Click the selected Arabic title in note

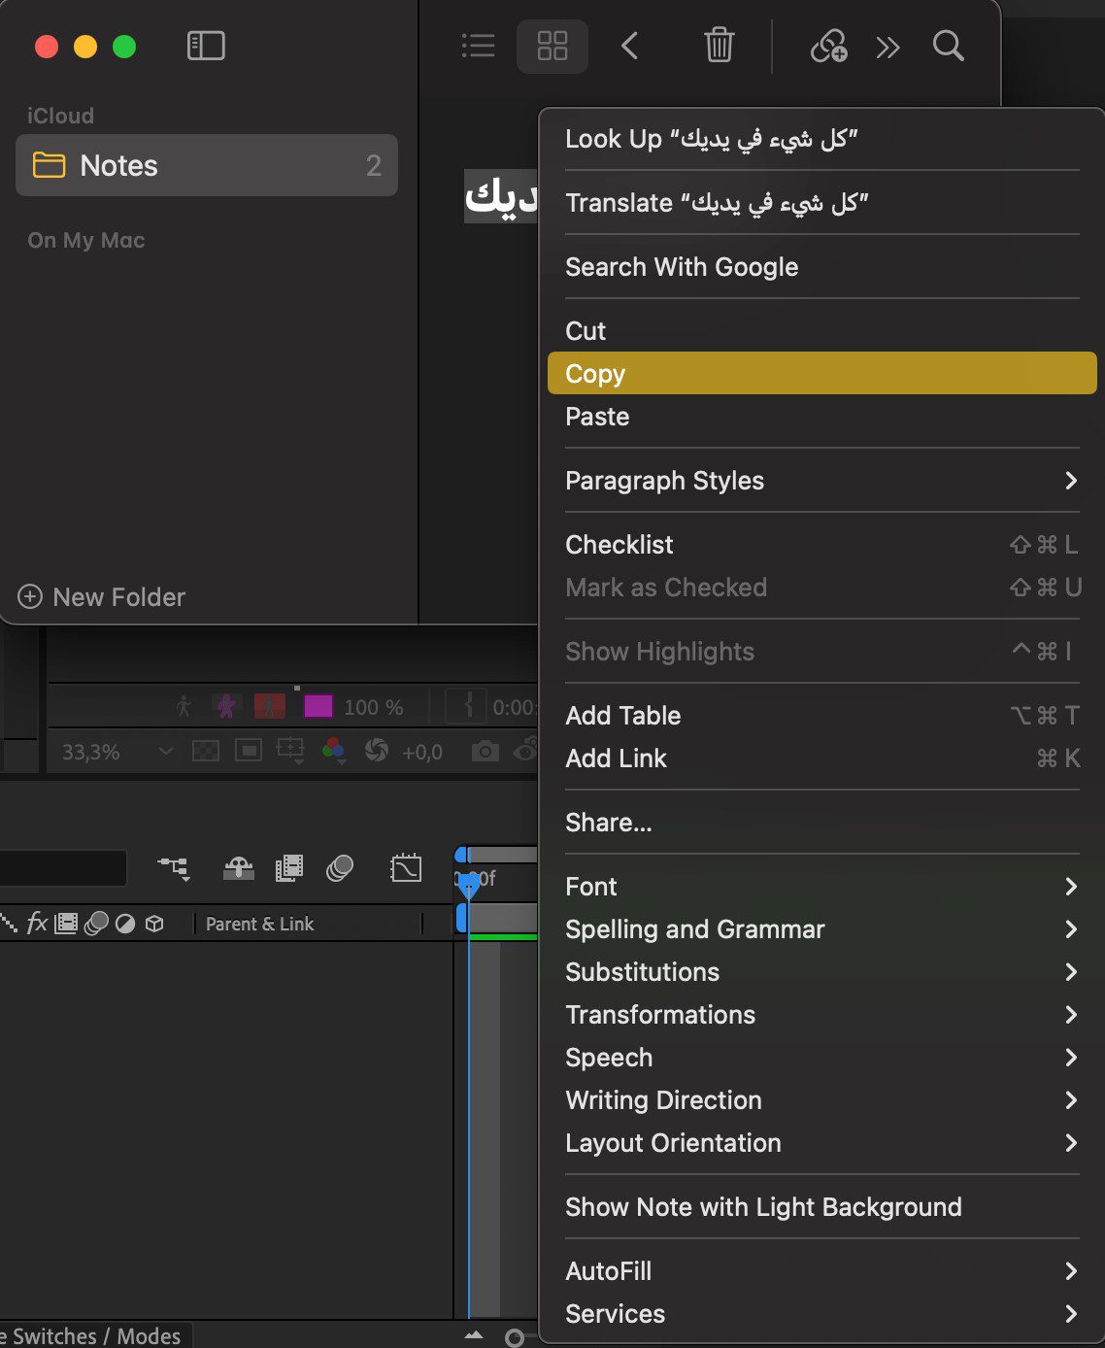[x=501, y=197]
